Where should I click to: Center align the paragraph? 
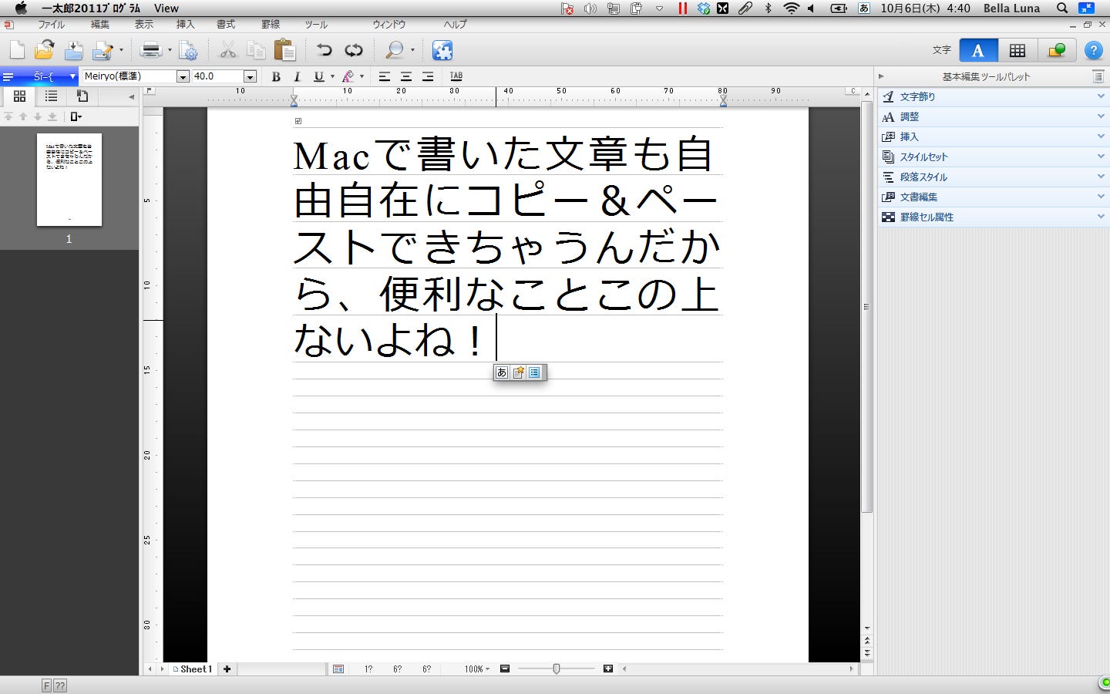(x=405, y=76)
